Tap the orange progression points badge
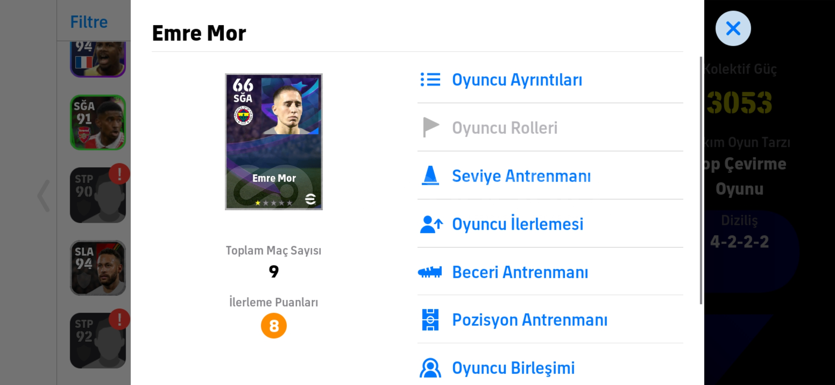This screenshot has width=835, height=385. point(274,325)
